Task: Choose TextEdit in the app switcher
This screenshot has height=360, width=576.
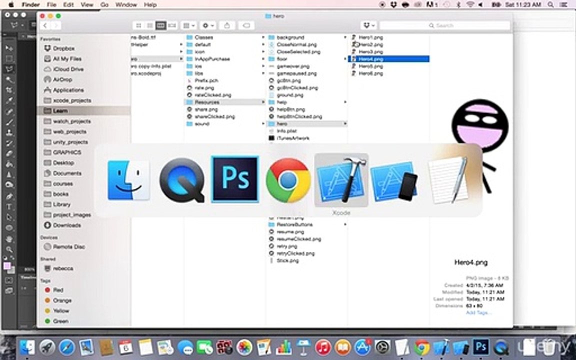Action: (x=448, y=180)
